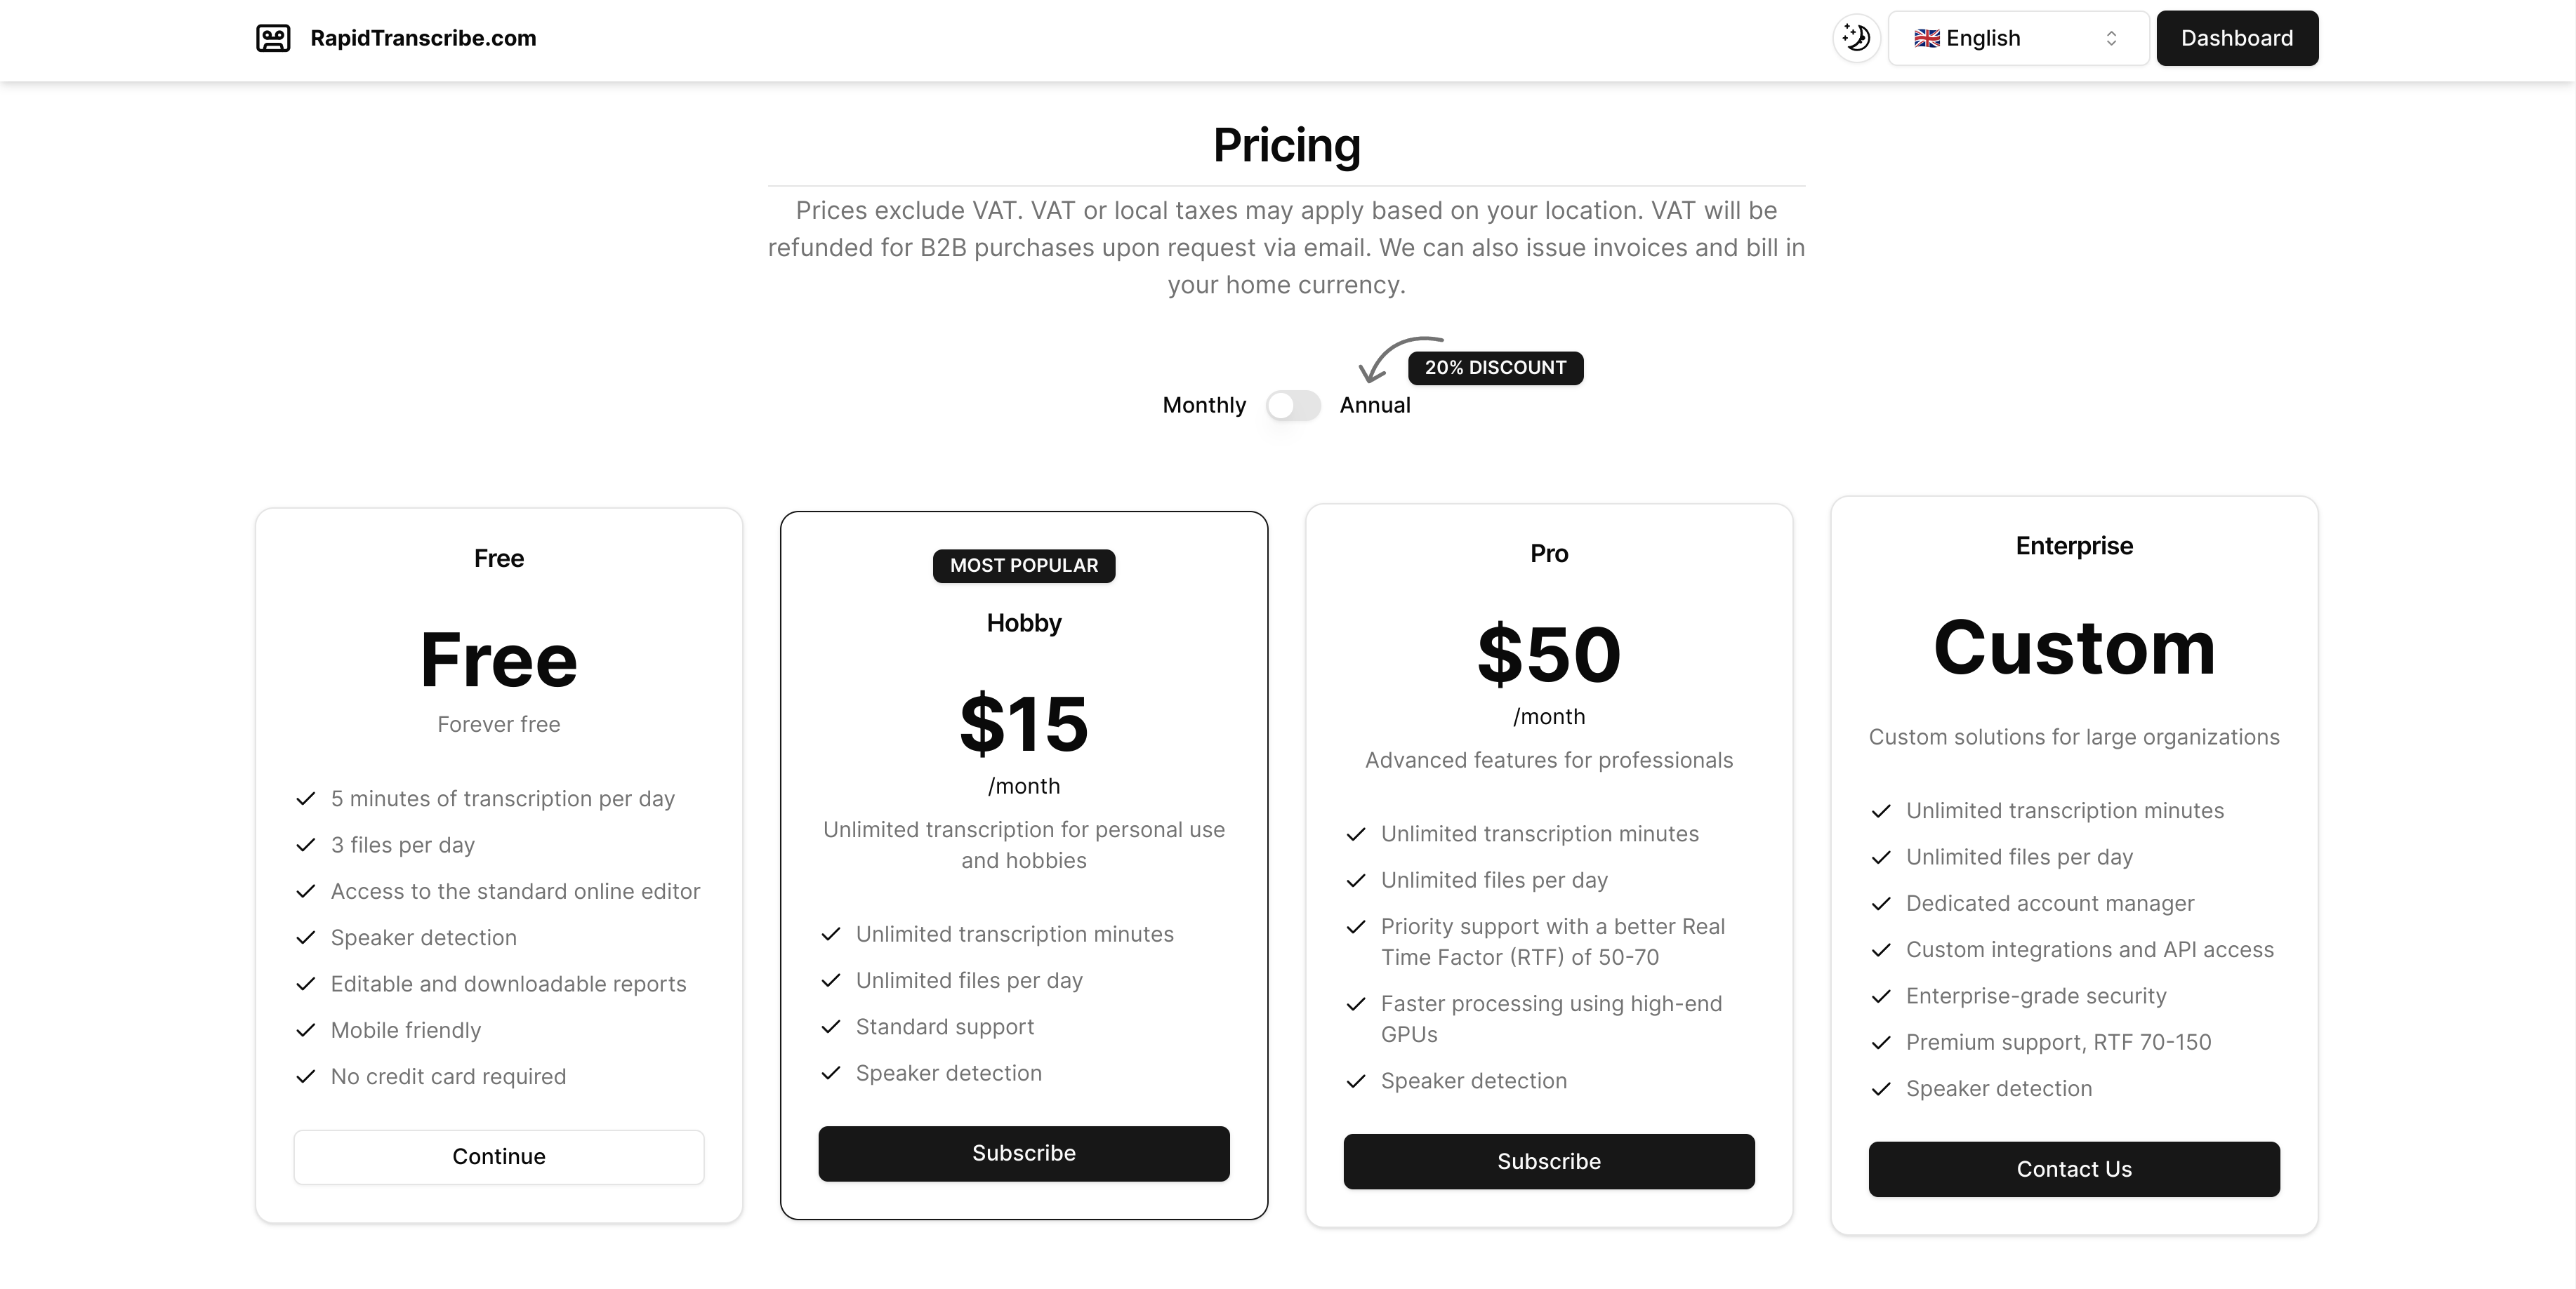Click Contact Us on Enterprise plan
The image size is (2576, 1289).
tap(2074, 1169)
